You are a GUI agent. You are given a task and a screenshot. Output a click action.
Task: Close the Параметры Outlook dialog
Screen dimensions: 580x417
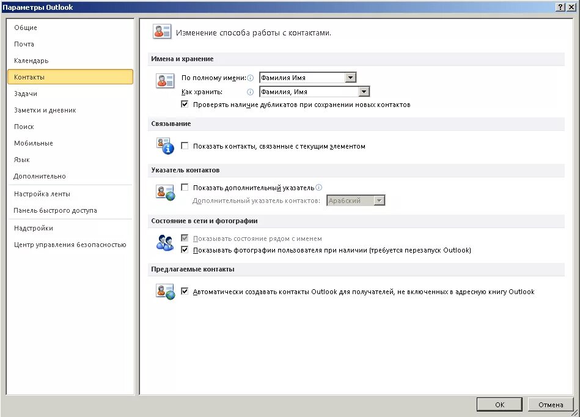click(x=571, y=7)
